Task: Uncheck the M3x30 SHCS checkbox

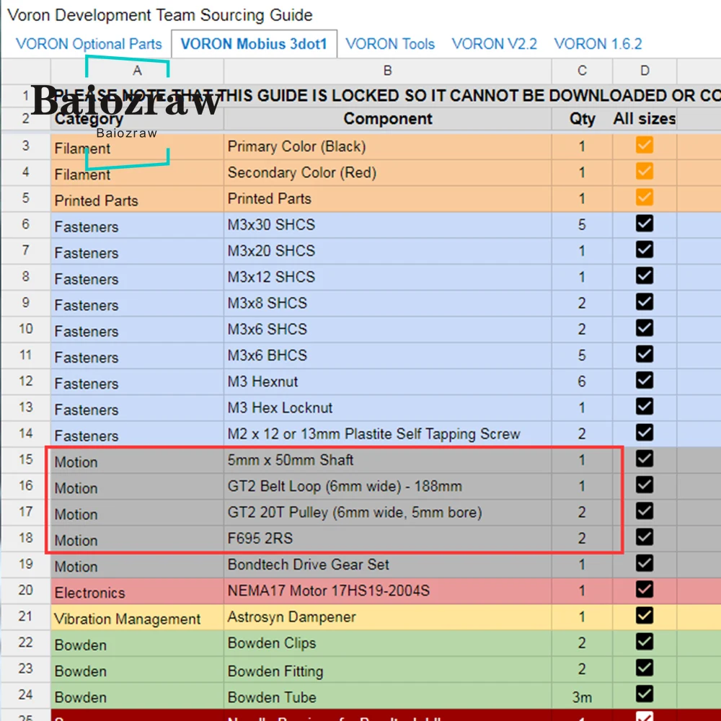Action: point(644,224)
